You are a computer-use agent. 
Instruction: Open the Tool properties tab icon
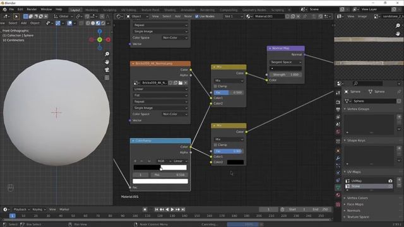pyautogui.click(x=338, y=93)
